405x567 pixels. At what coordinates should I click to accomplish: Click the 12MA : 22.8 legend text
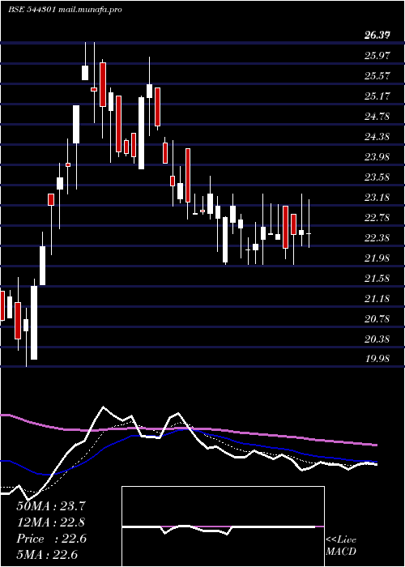[x=51, y=522]
